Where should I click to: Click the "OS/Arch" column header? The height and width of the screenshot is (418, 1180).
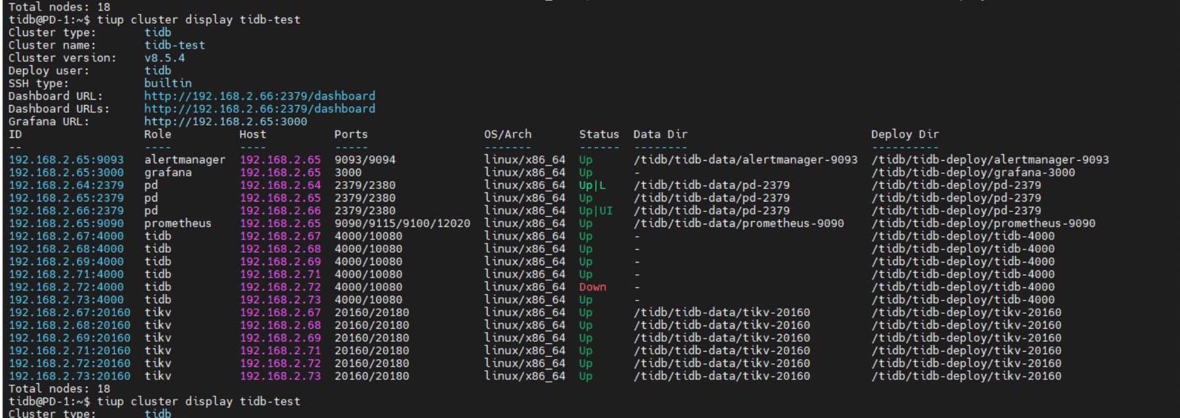click(508, 135)
